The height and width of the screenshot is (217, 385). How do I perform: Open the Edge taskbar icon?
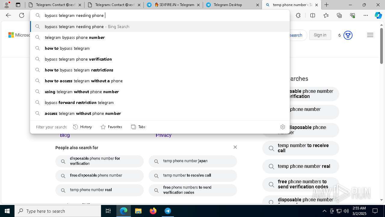coord(124,211)
